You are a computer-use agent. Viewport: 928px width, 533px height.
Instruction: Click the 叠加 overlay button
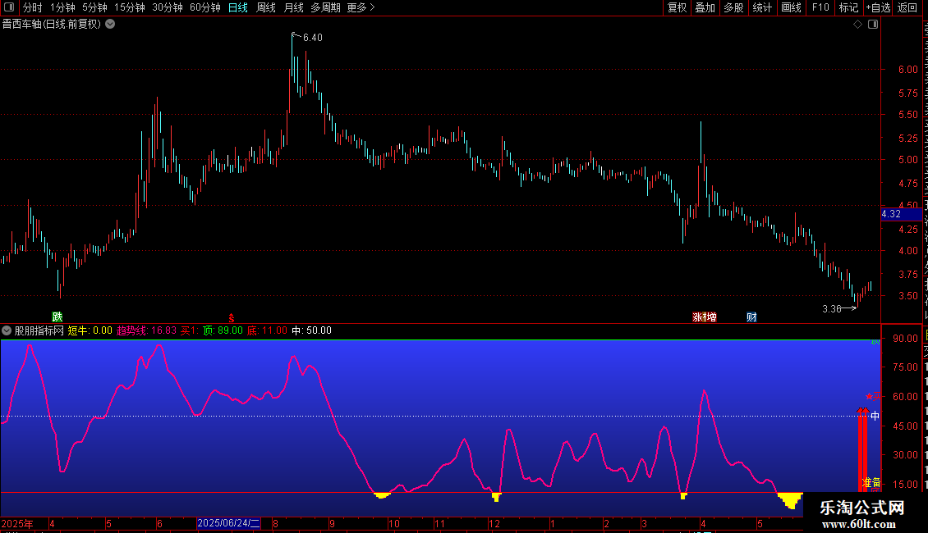click(705, 7)
